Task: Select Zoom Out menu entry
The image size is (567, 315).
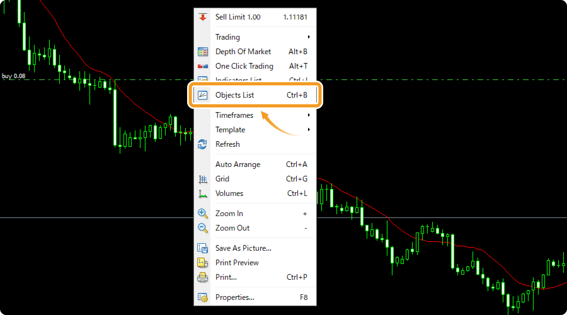Action: 255,228
